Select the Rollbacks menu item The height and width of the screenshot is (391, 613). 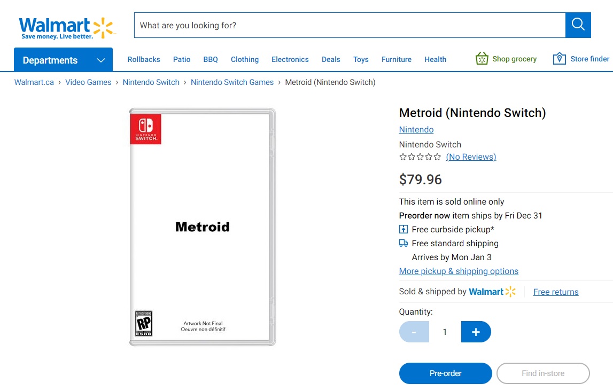(144, 59)
